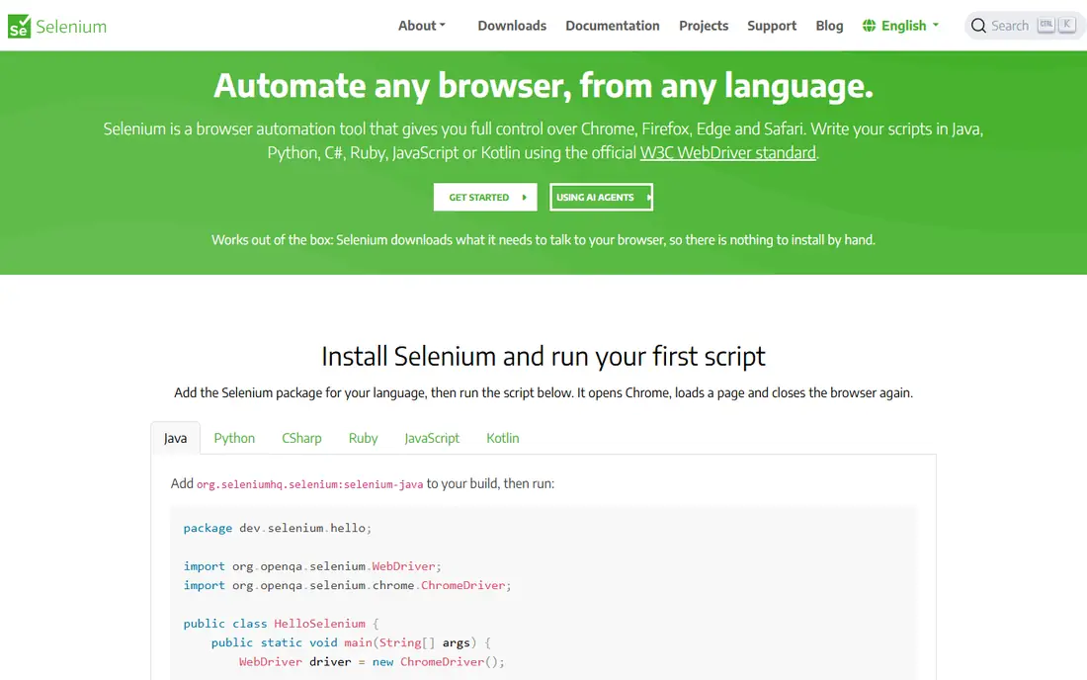Viewport: 1087px width, 680px height.
Task: Click the 'Automate any browser' headline
Action: pyautogui.click(x=543, y=86)
